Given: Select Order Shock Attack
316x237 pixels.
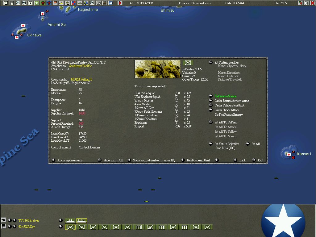Looking at the screenshot, I should [x=227, y=110].
